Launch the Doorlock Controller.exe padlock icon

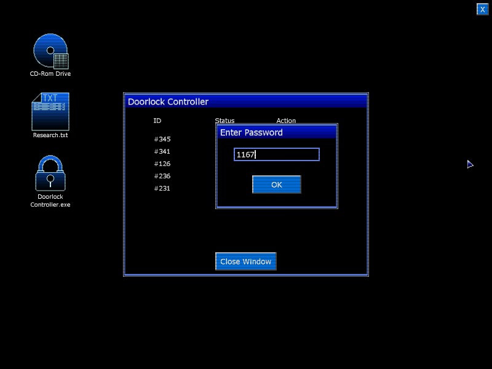50,173
